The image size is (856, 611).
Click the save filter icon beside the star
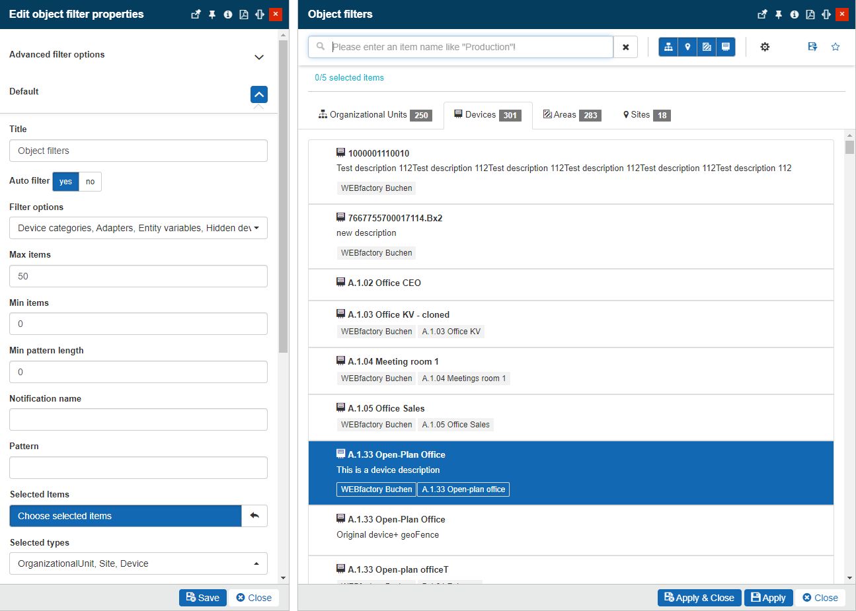(x=812, y=47)
